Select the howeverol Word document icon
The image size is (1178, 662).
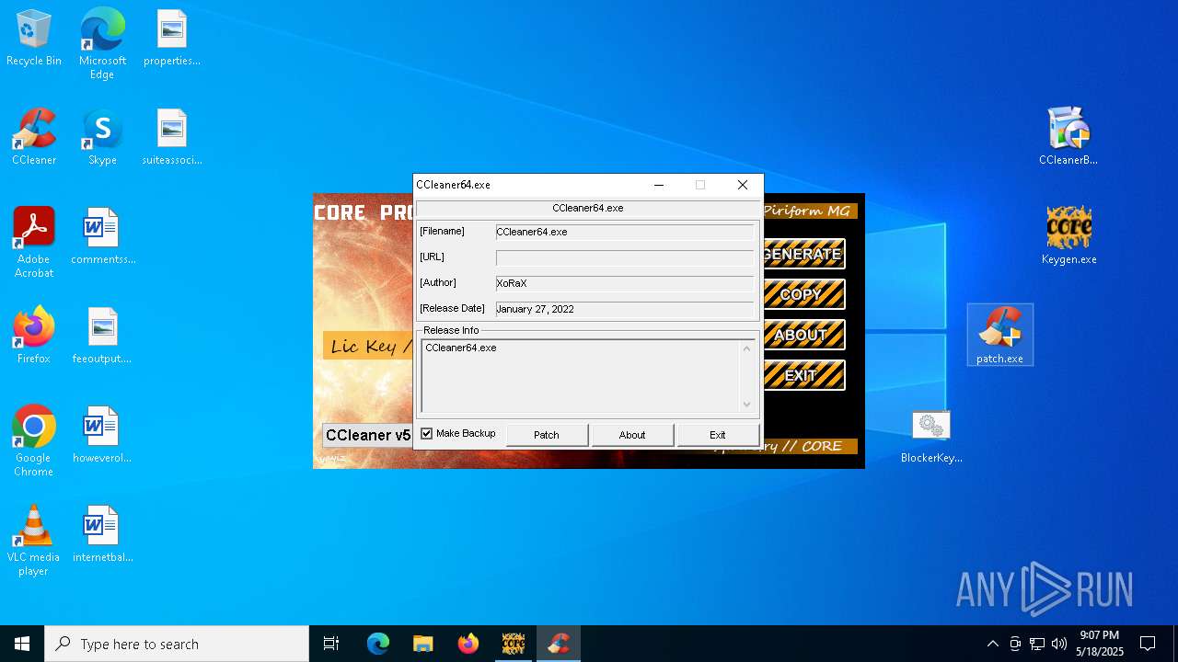tap(102, 436)
